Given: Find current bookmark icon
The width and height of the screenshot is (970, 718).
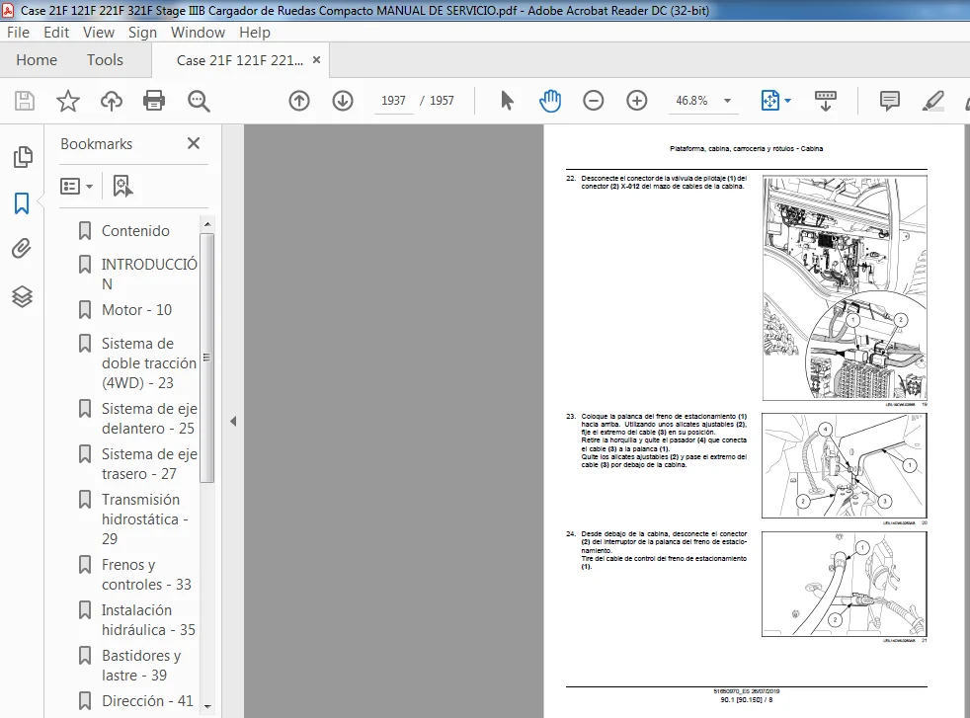Looking at the screenshot, I should point(122,186).
